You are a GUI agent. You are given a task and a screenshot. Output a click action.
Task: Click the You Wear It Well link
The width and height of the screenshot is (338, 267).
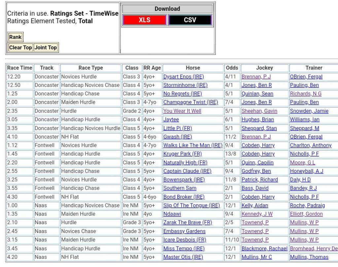[182, 111]
